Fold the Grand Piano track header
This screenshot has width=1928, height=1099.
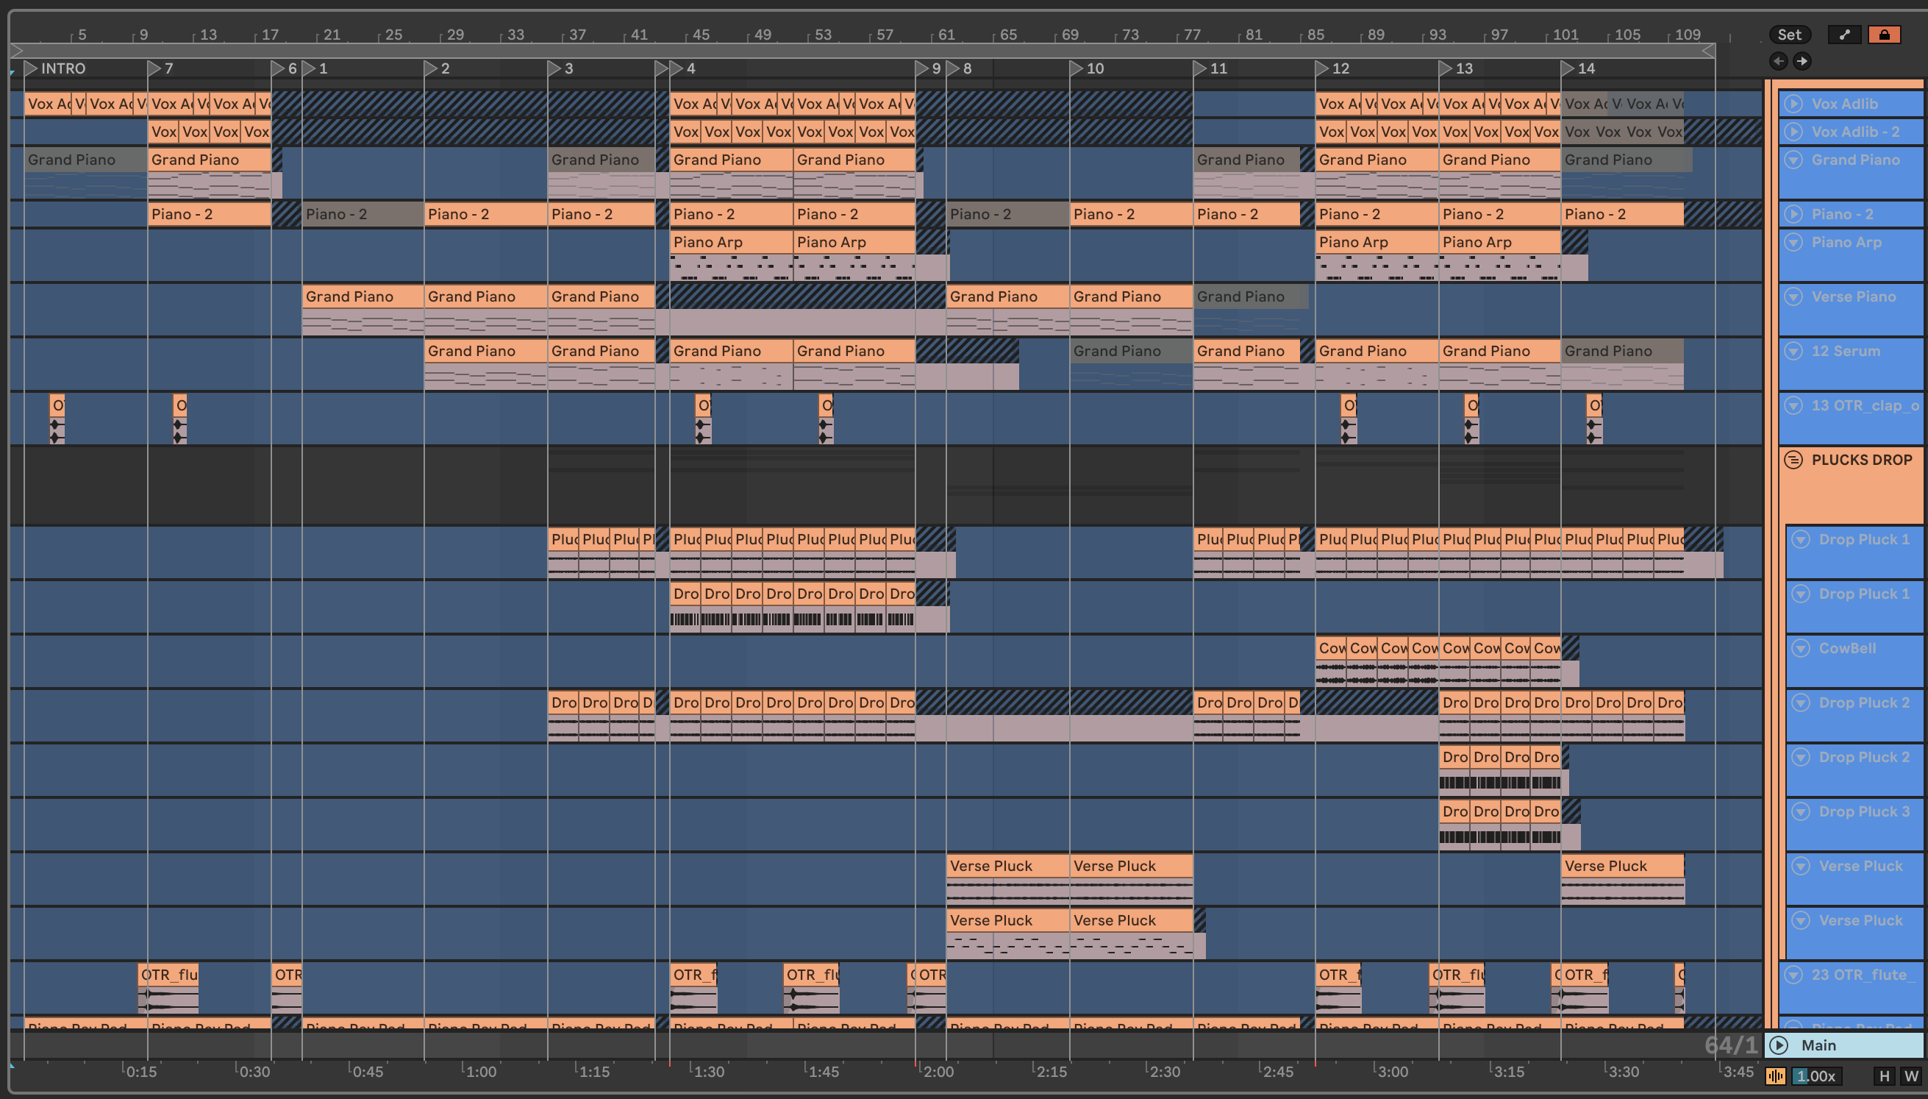(1793, 160)
